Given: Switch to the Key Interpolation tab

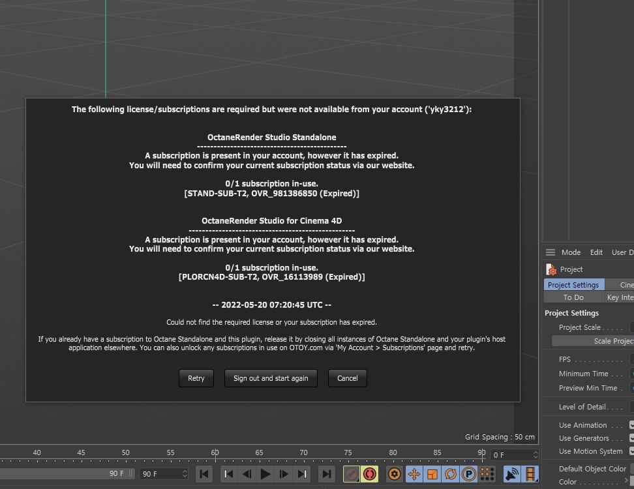Looking at the screenshot, I should click(620, 297).
